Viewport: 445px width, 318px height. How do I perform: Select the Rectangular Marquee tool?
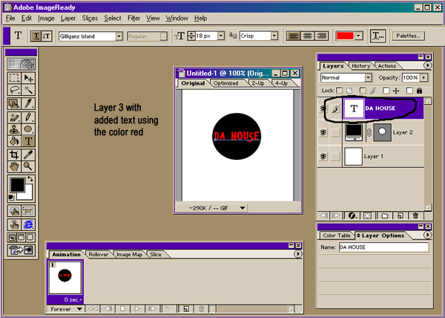[14, 77]
